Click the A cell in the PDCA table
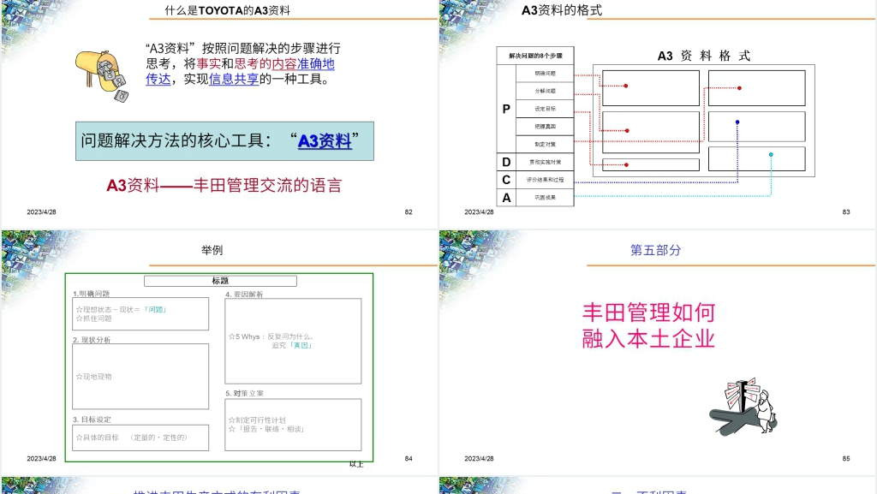The height and width of the screenshot is (494, 877). click(506, 198)
